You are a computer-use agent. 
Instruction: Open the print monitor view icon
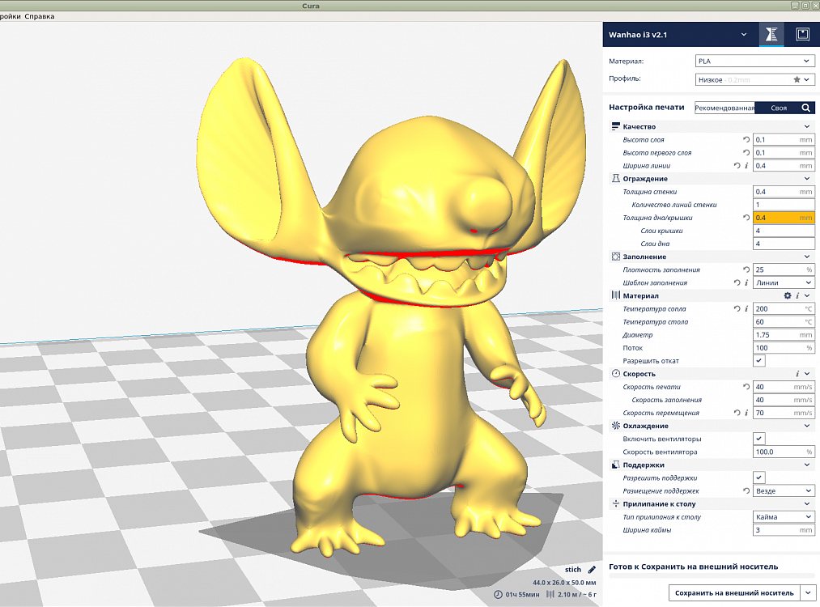(802, 35)
